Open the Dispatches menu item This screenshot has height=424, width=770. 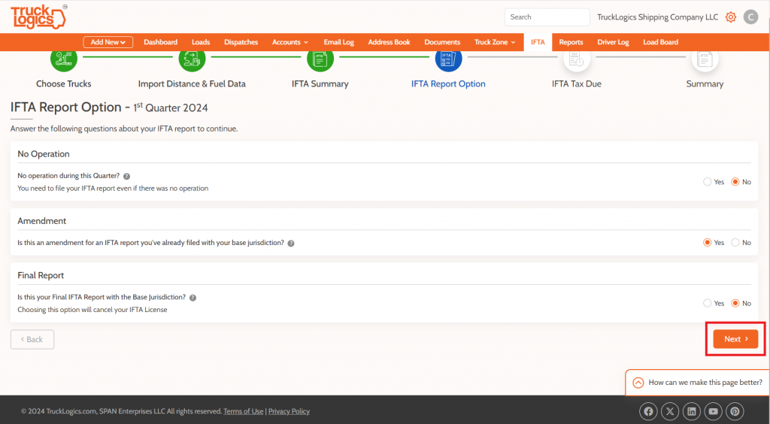(x=241, y=42)
